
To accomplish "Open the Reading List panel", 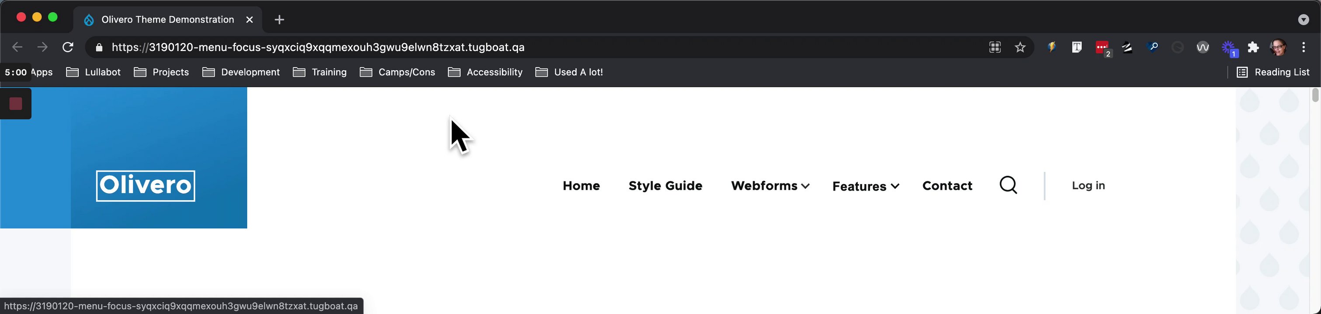I will (1273, 72).
